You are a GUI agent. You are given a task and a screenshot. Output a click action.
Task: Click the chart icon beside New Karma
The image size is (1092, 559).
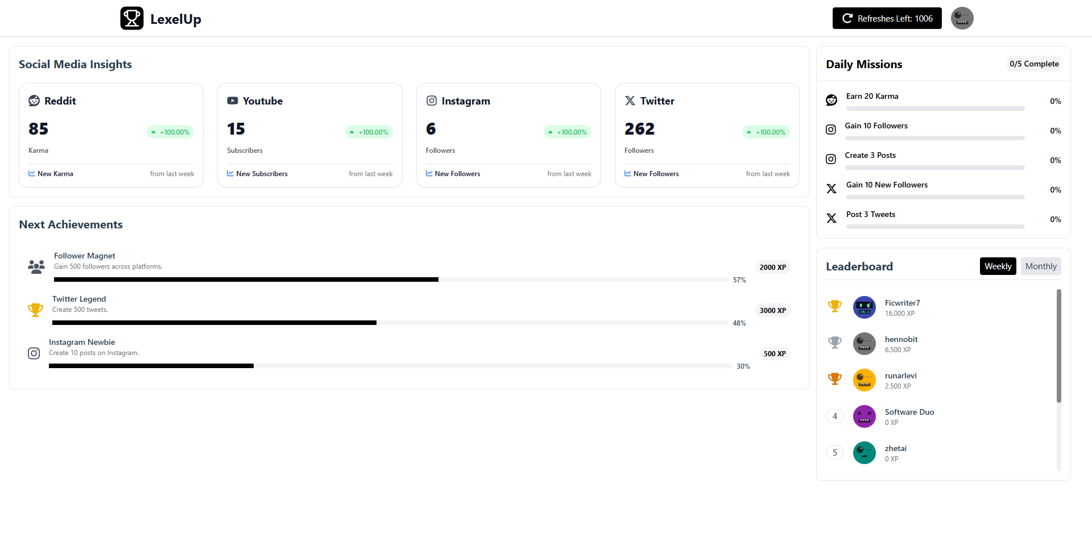click(x=32, y=173)
